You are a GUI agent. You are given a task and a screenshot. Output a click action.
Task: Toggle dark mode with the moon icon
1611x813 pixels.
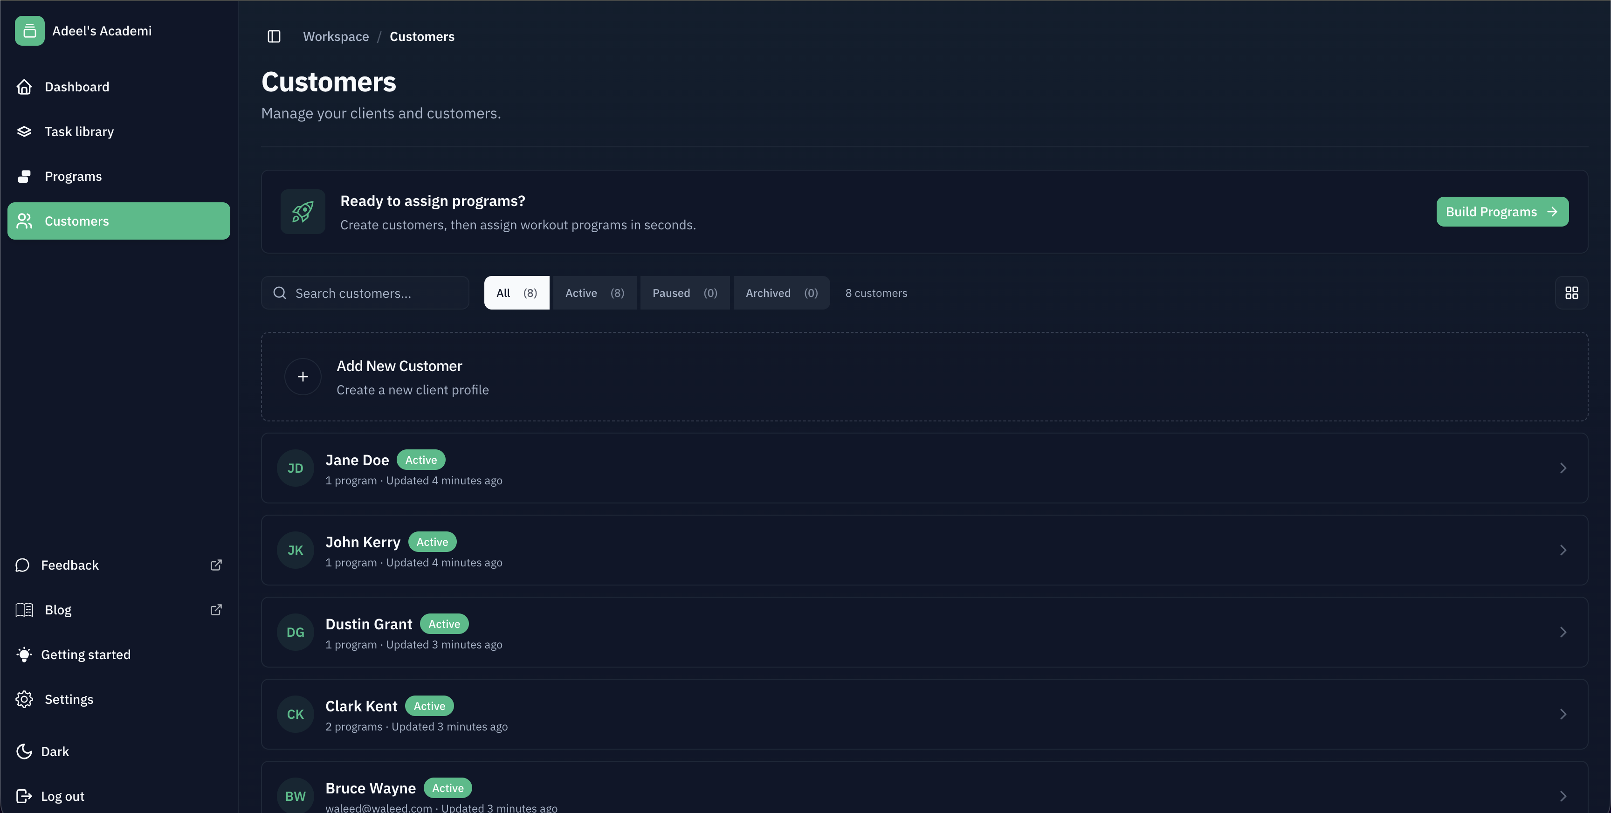pyautogui.click(x=24, y=751)
